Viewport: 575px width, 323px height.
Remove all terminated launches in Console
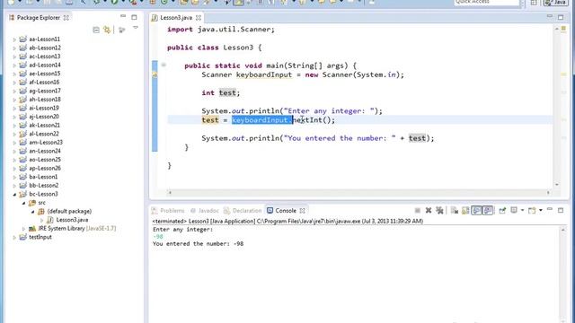point(439,211)
